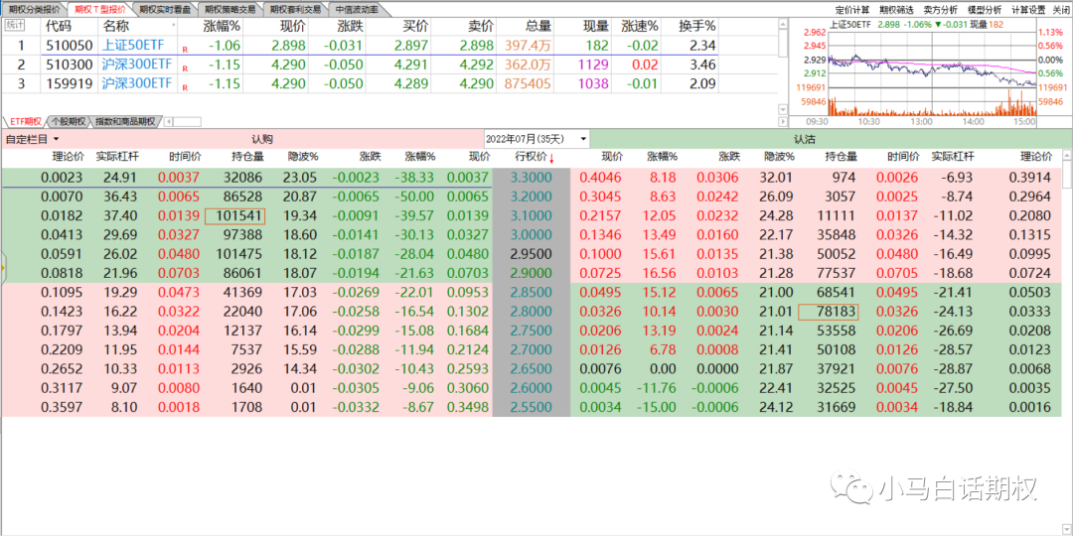Expand the 自定栏目 dropdown
The width and height of the screenshot is (1073, 536).
pos(33,139)
